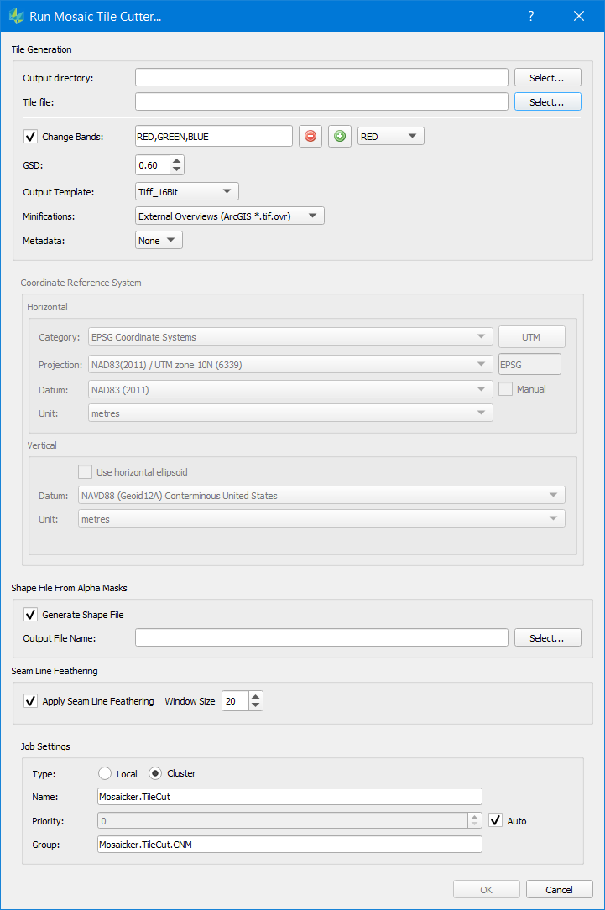Choose the Cluster job type option
605x910 pixels.
155,773
